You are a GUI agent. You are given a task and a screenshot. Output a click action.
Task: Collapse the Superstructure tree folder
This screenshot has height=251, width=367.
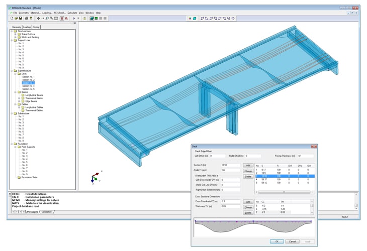(11, 71)
